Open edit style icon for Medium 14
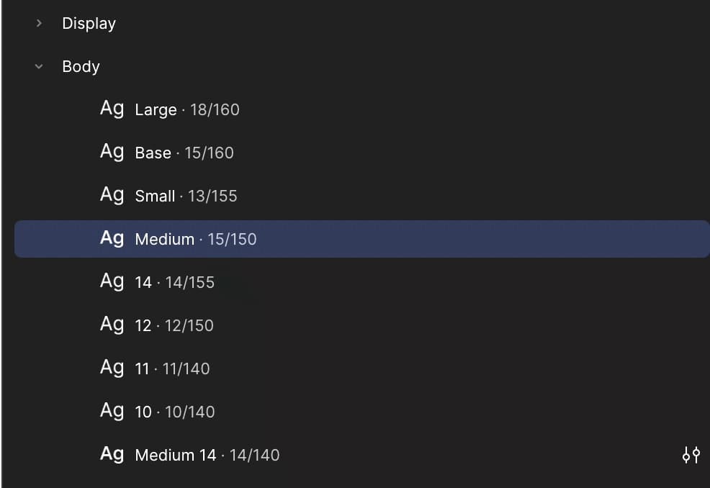 click(x=691, y=454)
